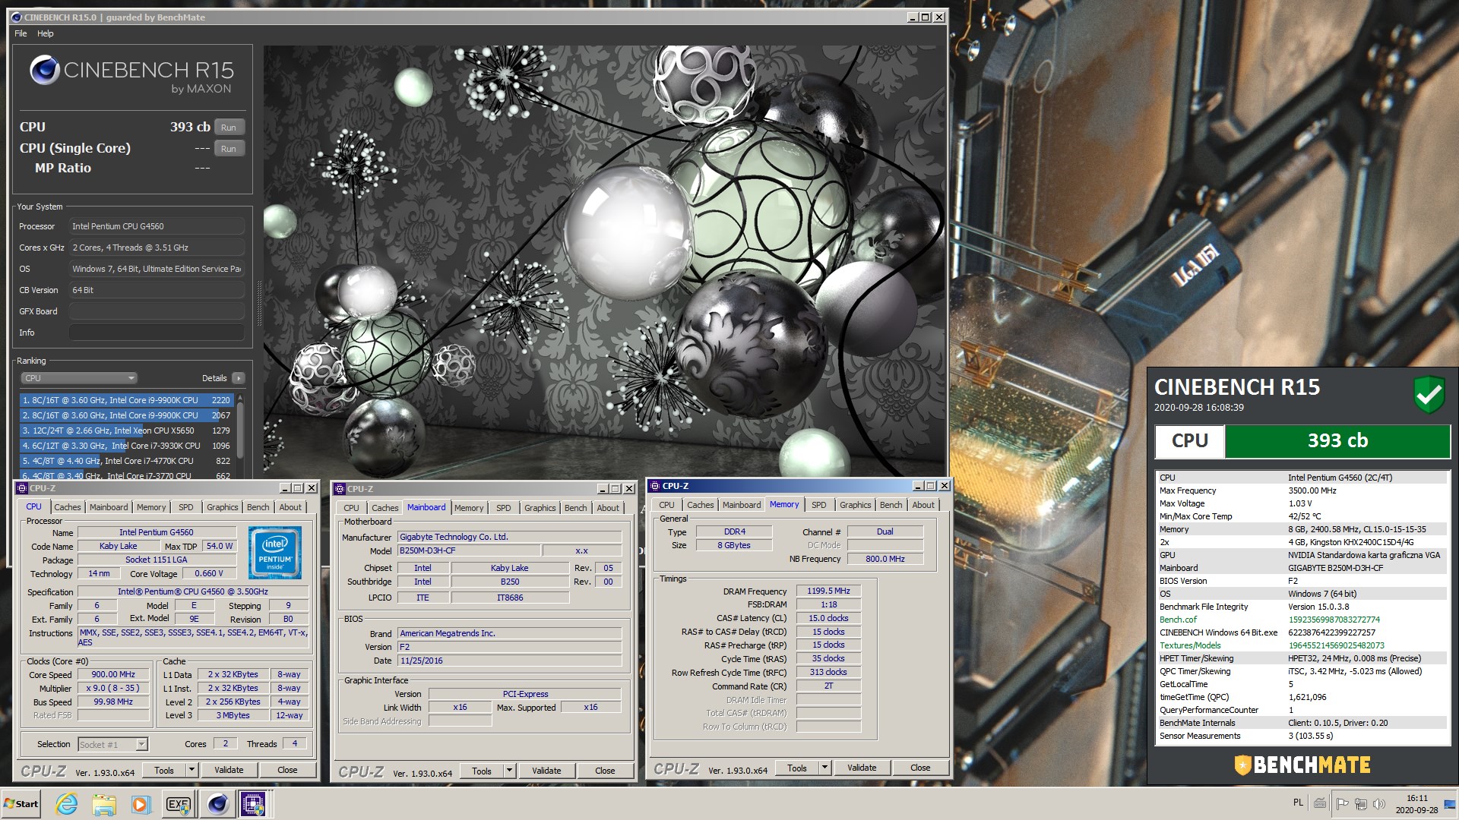
Task: Open Memory tab in leftmost CPU-Z window
Action: pos(151,507)
